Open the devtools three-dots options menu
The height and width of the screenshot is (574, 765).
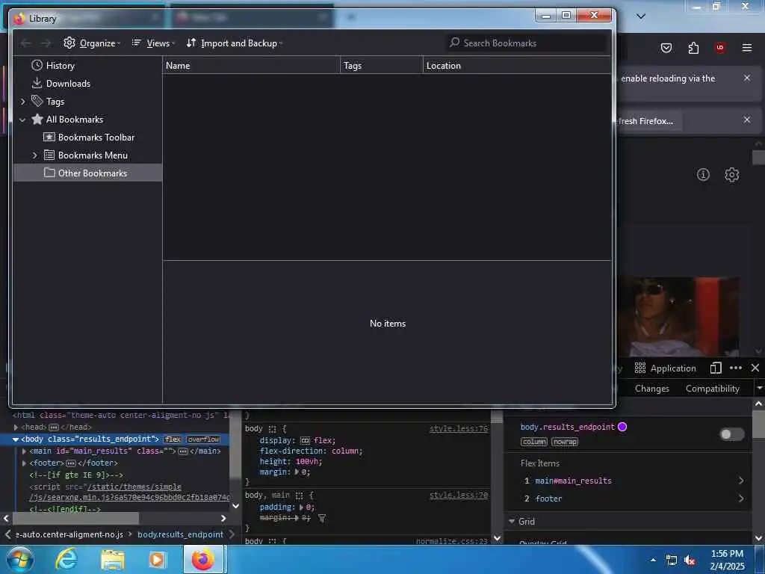pos(736,368)
